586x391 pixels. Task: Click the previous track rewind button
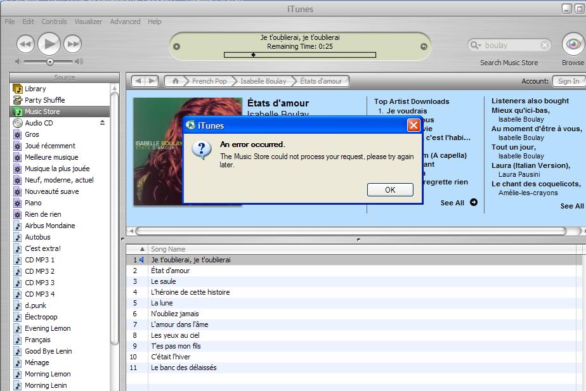[x=25, y=44]
